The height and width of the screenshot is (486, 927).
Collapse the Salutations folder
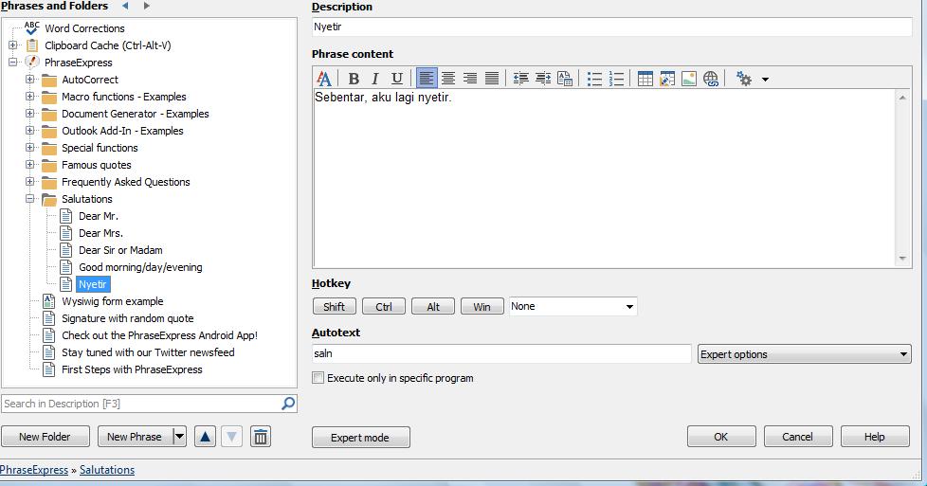click(29, 199)
